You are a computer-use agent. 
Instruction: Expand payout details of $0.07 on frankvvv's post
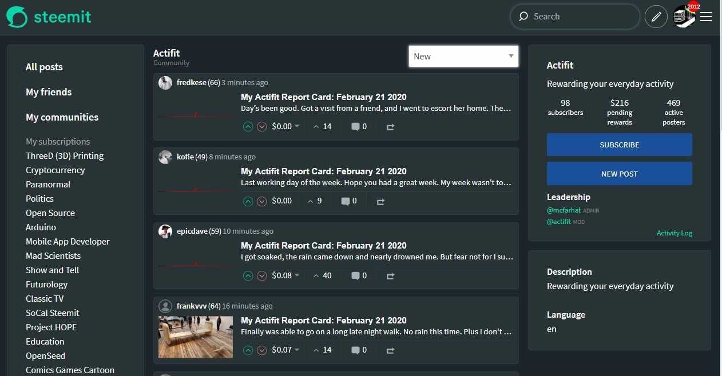tap(285, 350)
